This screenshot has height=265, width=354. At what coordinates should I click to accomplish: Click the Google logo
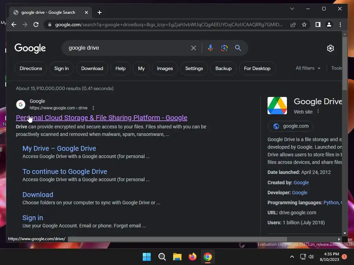click(30, 48)
